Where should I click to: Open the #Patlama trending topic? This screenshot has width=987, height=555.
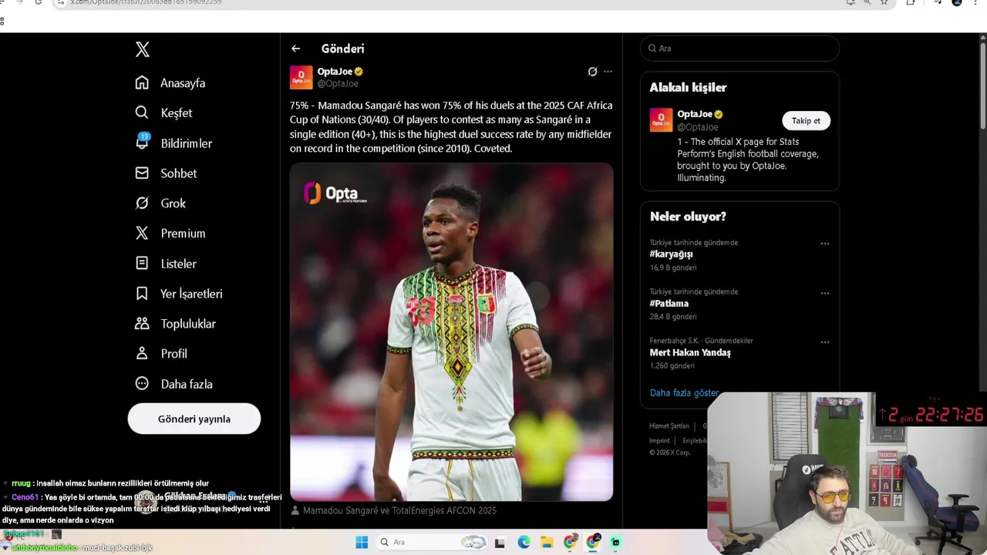pos(669,303)
